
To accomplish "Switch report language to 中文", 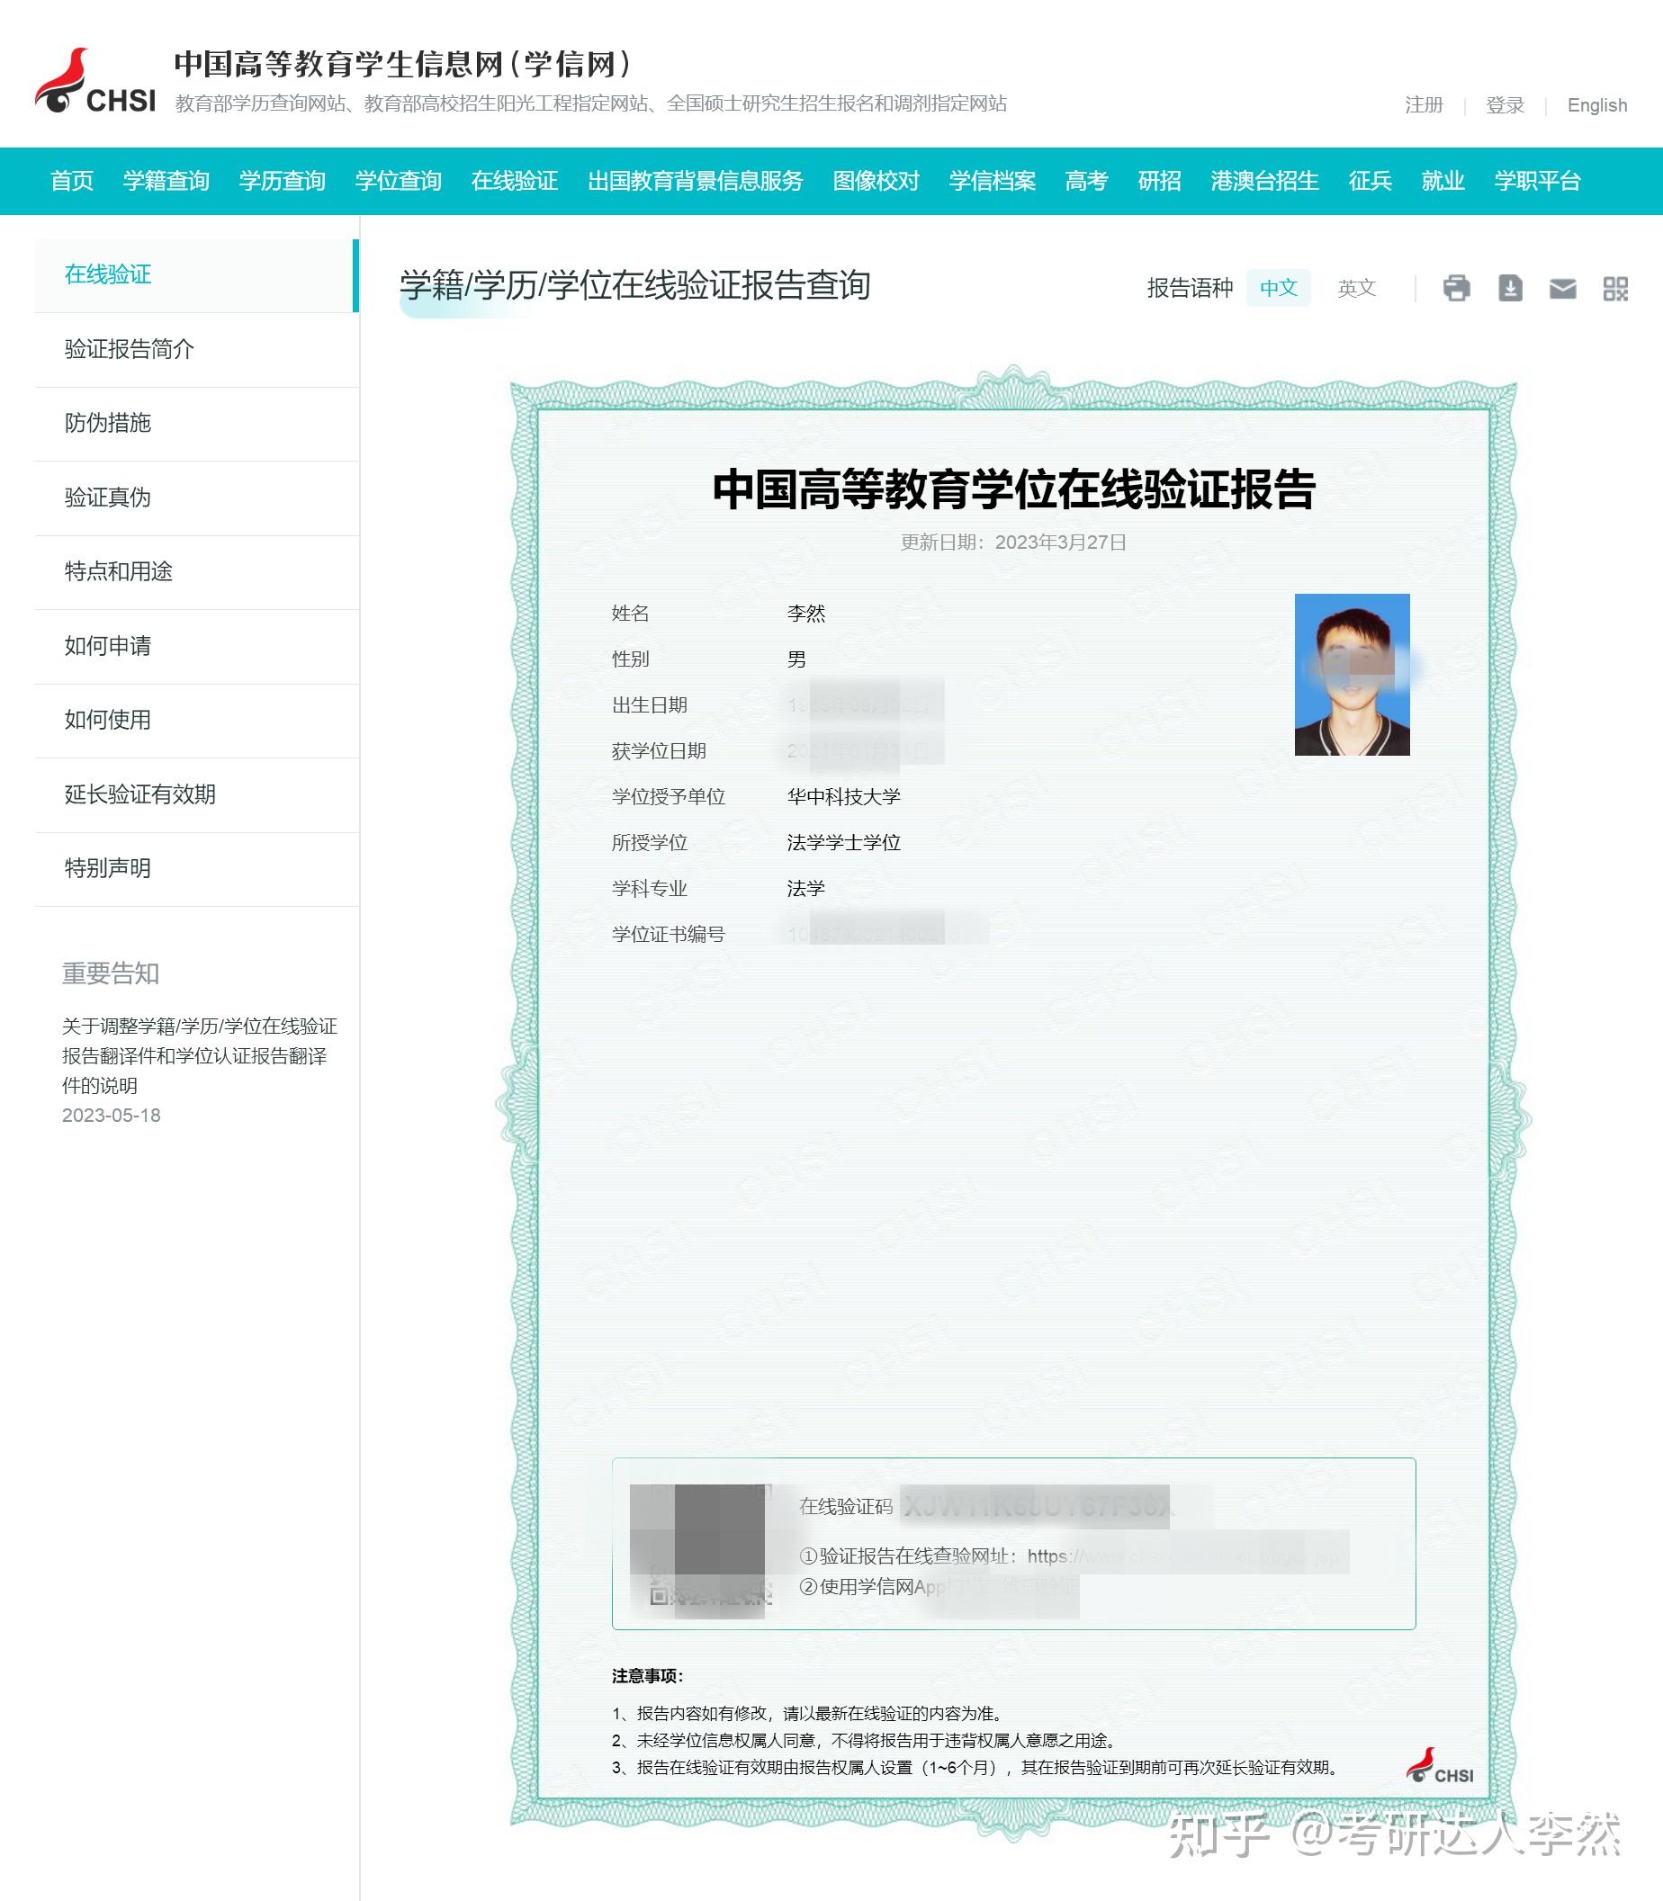I will pos(1278,288).
